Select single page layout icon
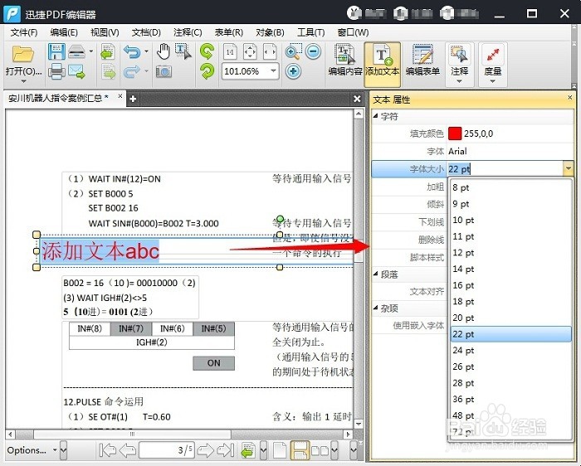This screenshot has height=466, width=581. [280, 450]
